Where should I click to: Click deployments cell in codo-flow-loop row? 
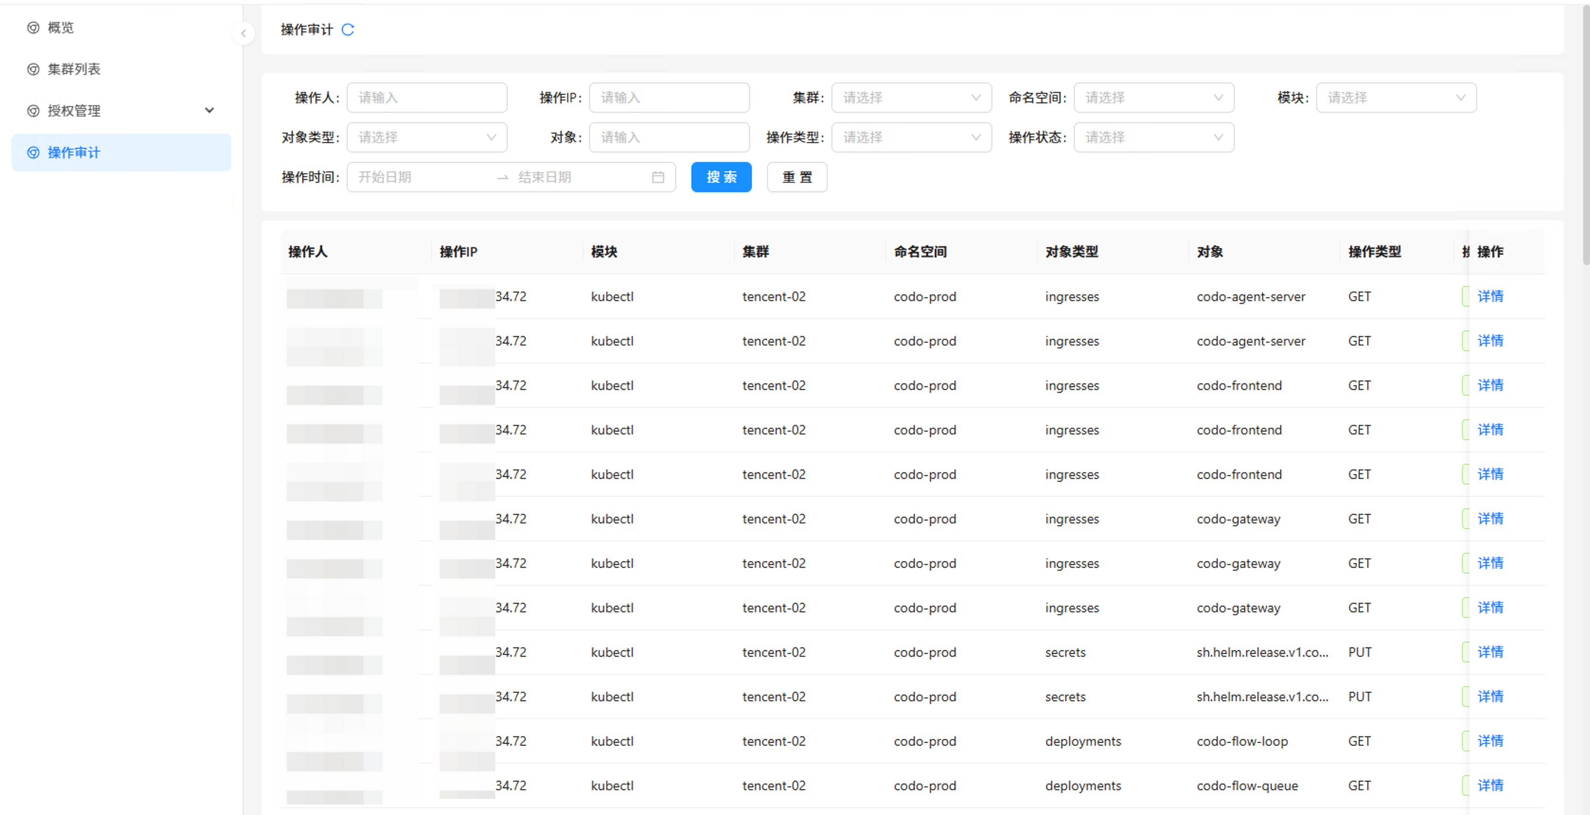(1082, 741)
